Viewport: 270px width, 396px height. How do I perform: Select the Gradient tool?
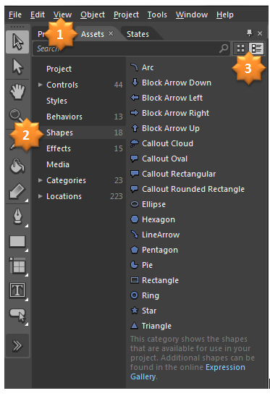point(17,191)
